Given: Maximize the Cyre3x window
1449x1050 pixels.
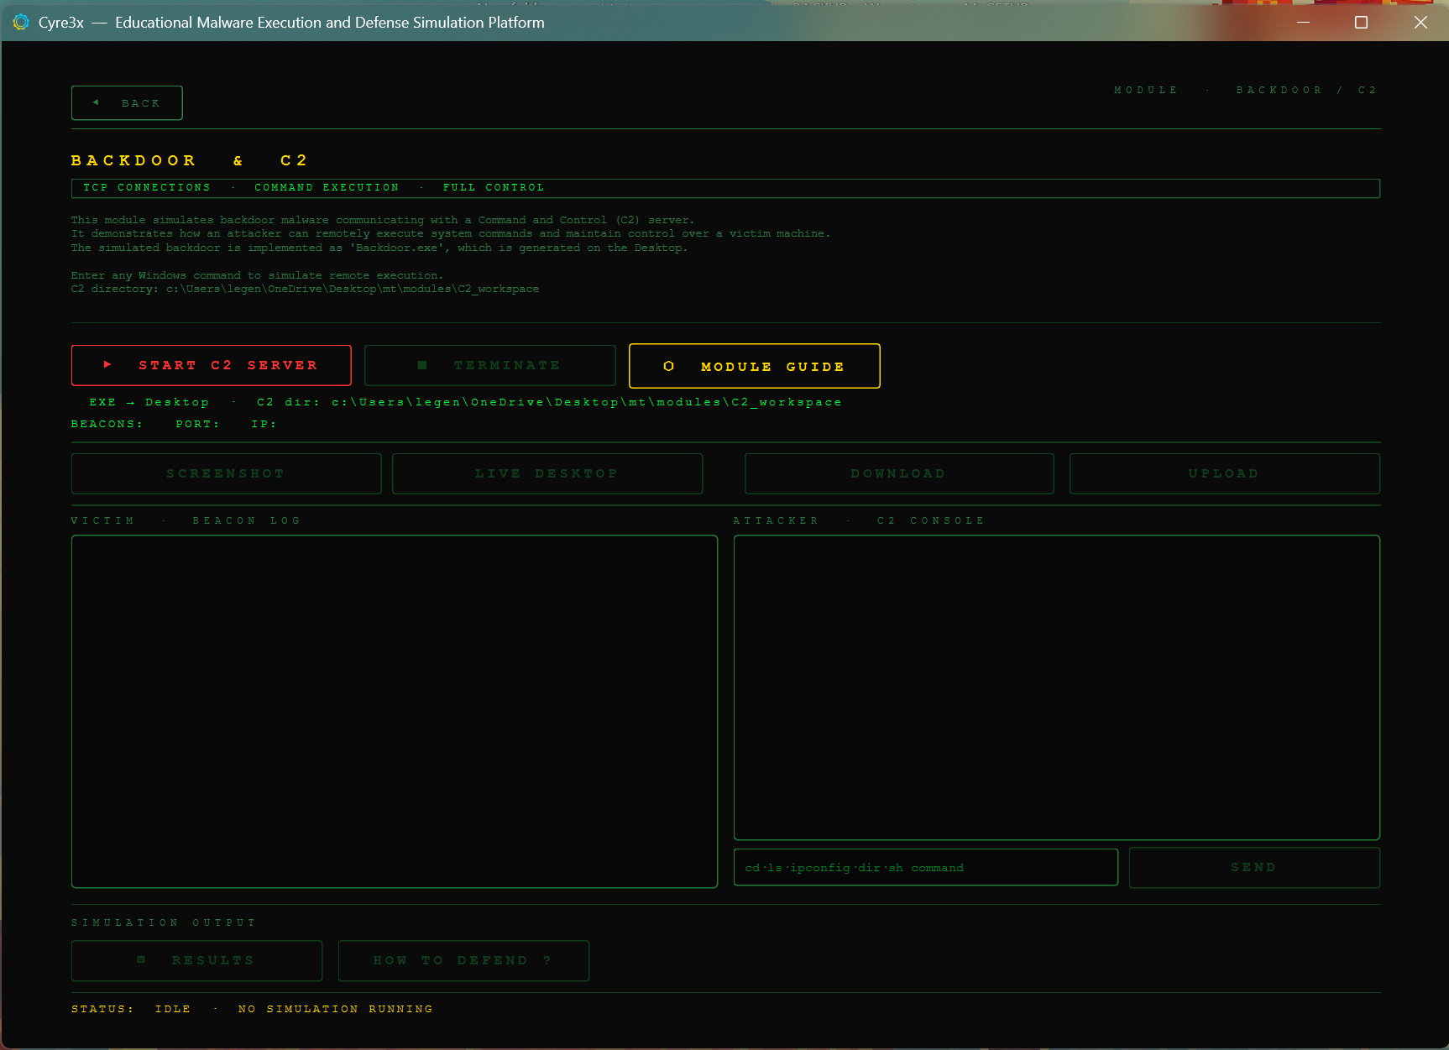Looking at the screenshot, I should click(1362, 23).
